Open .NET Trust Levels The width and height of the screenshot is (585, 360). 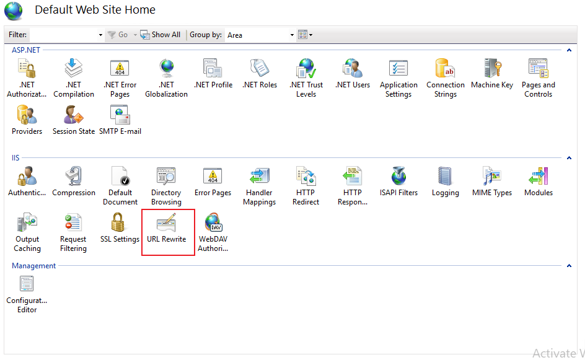[x=306, y=78]
